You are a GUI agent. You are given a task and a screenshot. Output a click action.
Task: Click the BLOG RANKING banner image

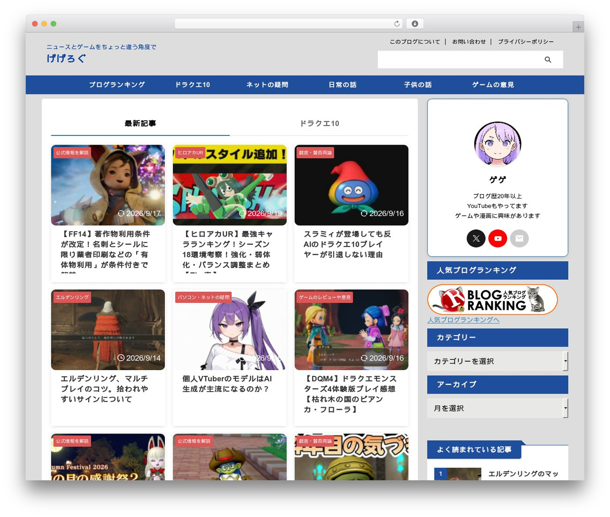tap(493, 300)
